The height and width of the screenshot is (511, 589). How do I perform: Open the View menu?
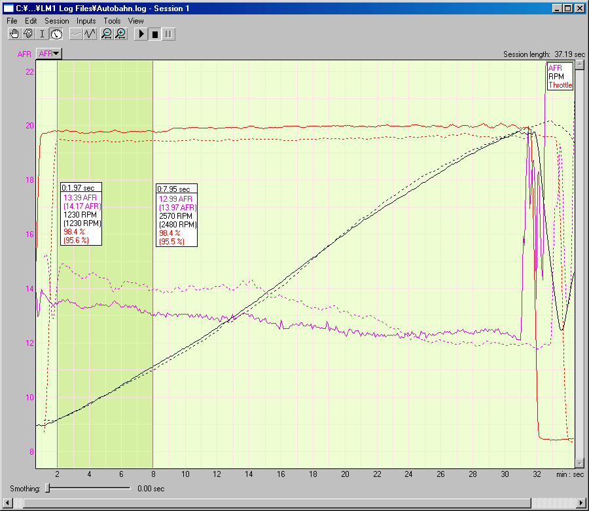(136, 21)
